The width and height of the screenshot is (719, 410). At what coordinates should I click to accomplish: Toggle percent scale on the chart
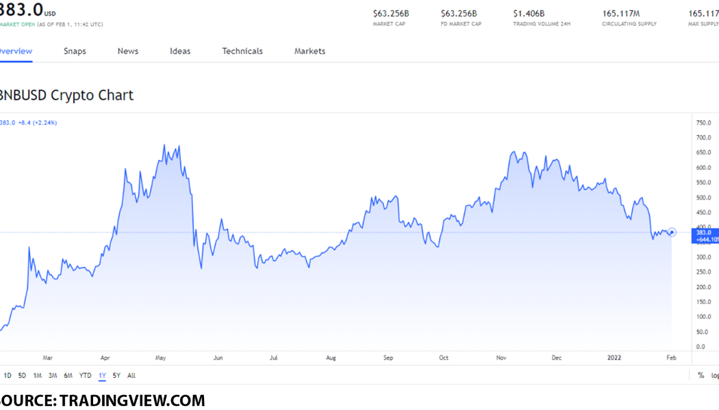(701, 375)
